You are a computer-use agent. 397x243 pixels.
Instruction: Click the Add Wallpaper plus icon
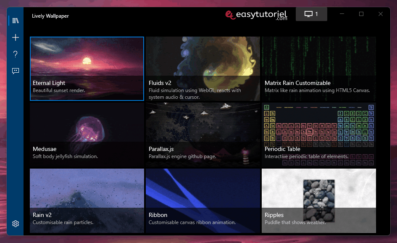[x=16, y=37]
